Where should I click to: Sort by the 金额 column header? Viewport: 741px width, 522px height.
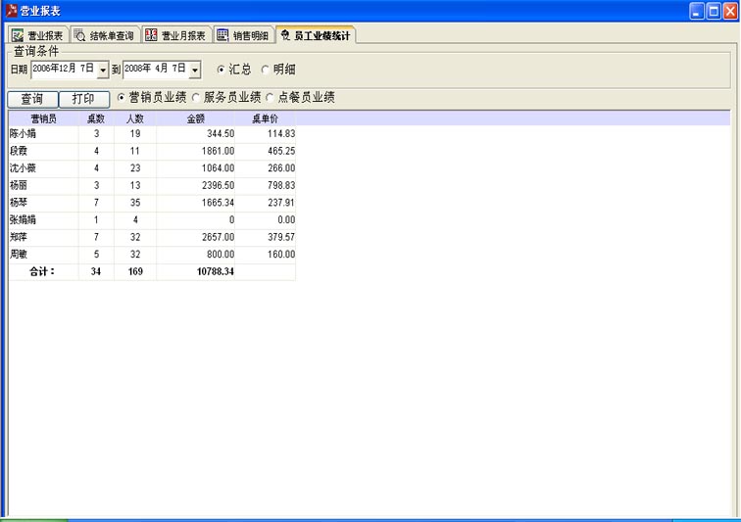pos(195,119)
